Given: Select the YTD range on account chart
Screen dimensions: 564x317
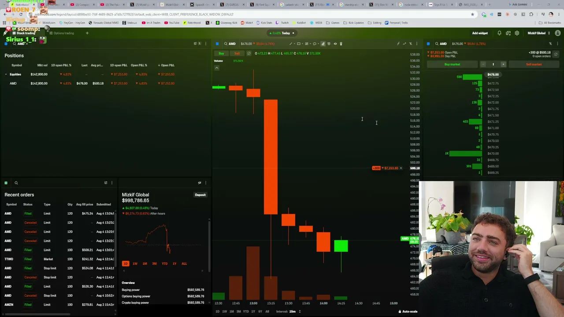Looking at the screenshot, I should pos(164,264).
